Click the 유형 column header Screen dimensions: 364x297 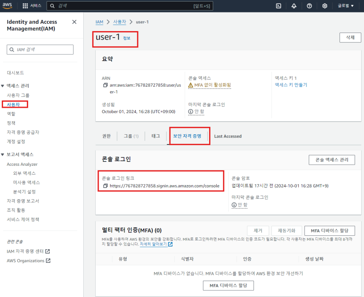[123, 259]
